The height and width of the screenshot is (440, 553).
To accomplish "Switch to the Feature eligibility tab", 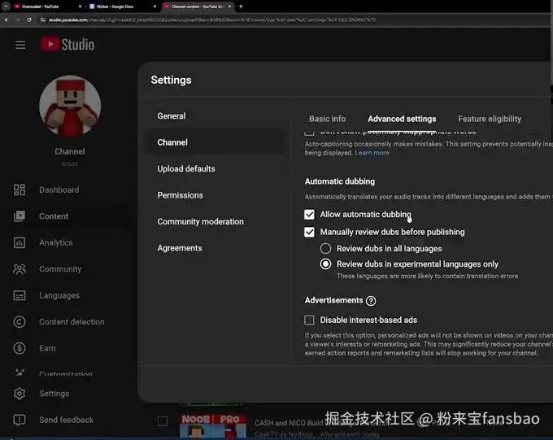I will 490,119.
